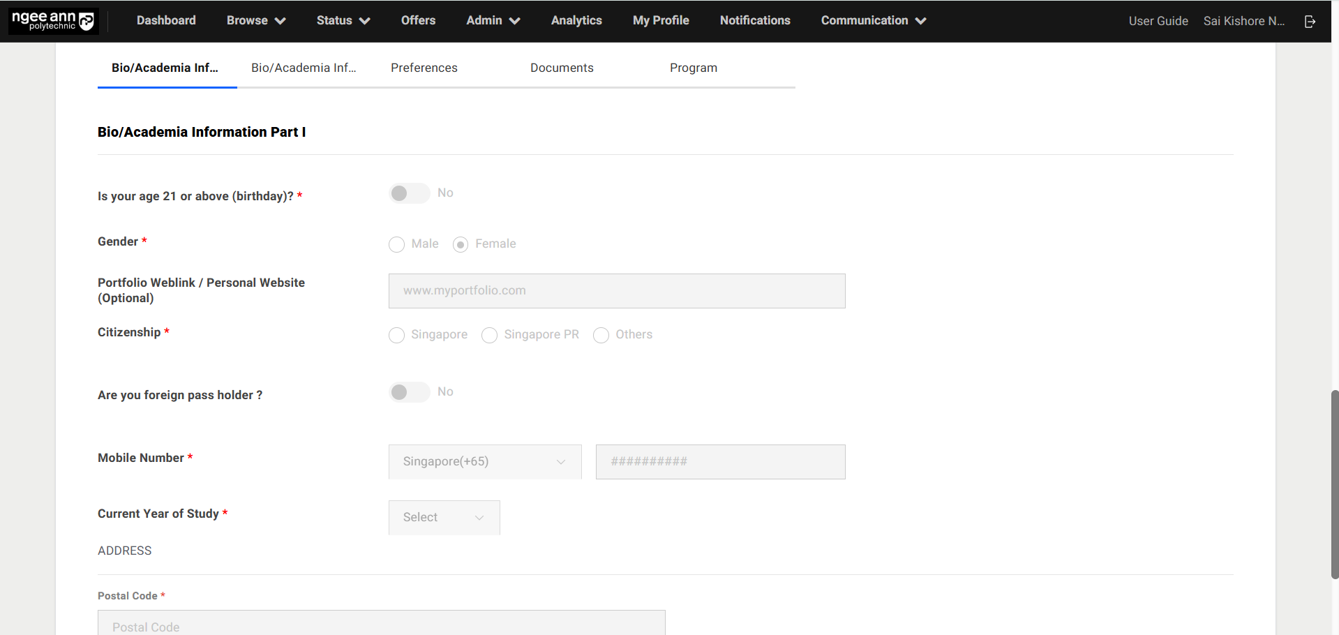This screenshot has height=635, width=1339.
Task: Switch to the Preferences tab
Action: click(x=424, y=68)
